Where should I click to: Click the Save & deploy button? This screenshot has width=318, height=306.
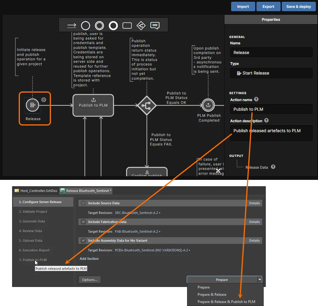click(299, 6)
